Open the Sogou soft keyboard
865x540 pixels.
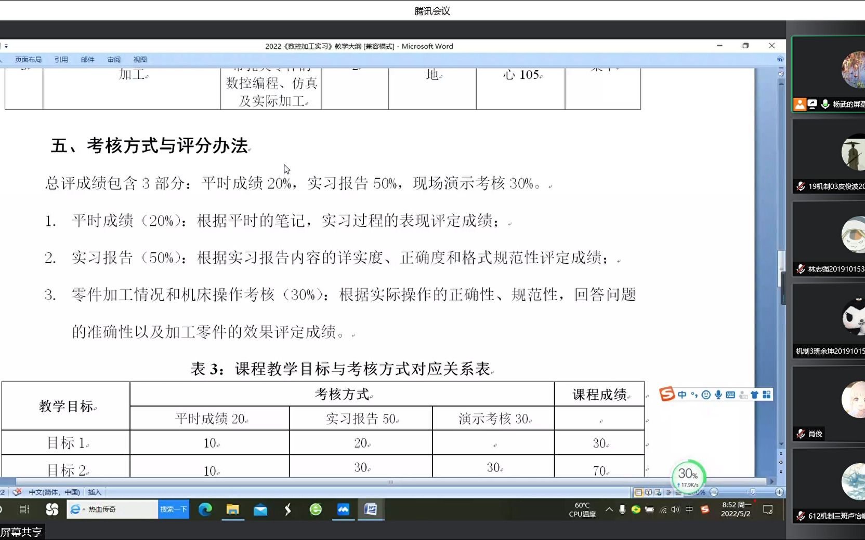pos(731,395)
